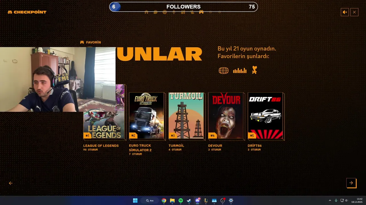Click the '7 OTURUM' session count

coord(135,154)
